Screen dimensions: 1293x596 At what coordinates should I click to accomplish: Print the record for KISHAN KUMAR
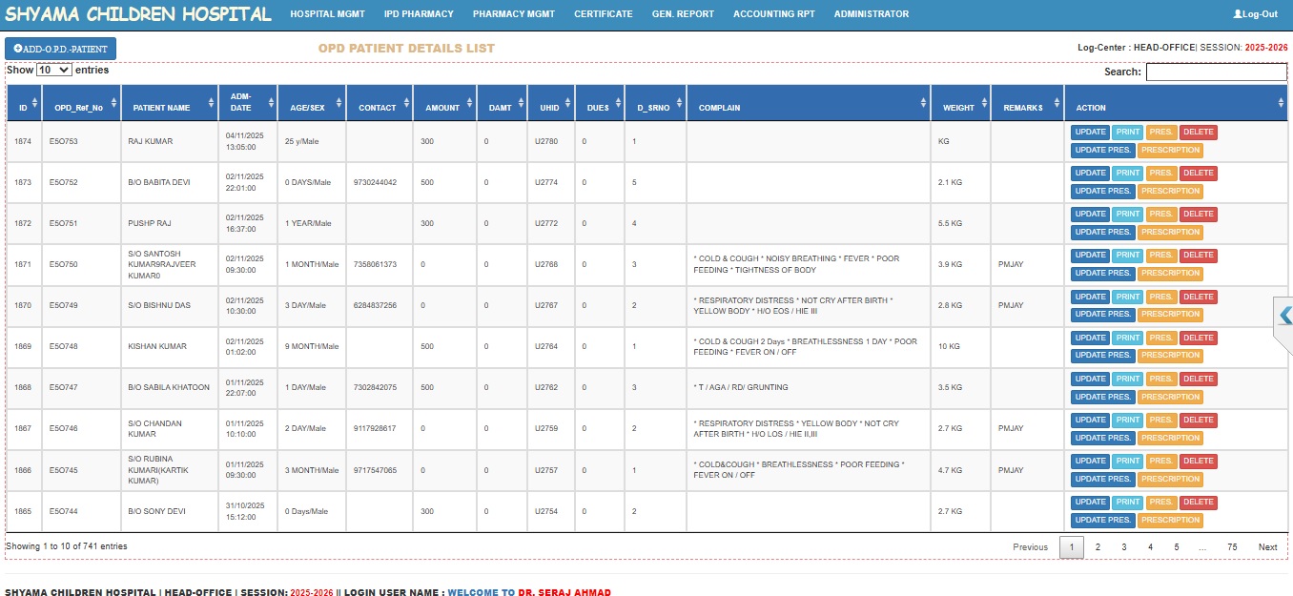click(1128, 338)
